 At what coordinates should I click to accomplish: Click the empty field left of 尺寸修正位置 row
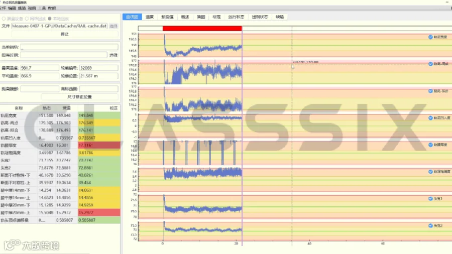40,89
